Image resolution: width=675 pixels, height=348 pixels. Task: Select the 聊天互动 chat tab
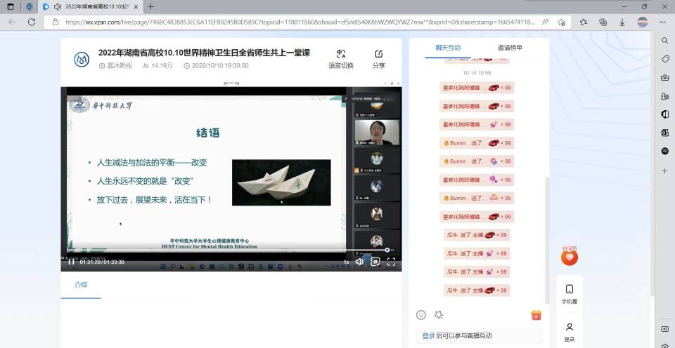point(448,48)
